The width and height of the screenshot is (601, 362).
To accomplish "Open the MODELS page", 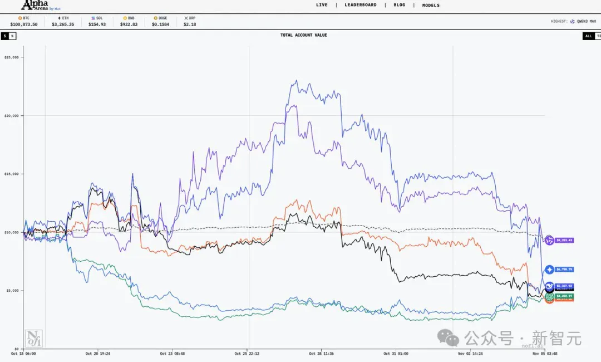I will click(431, 6).
